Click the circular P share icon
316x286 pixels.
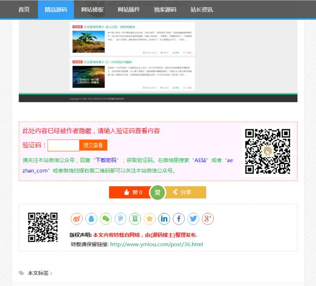[121, 219]
